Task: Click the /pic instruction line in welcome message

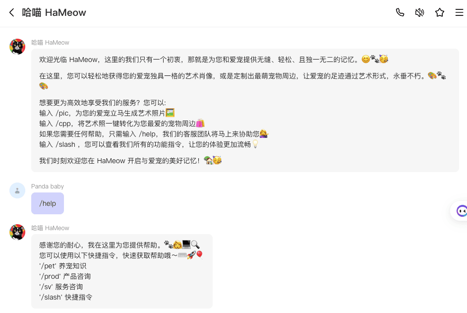Action: [x=107, y=113]
